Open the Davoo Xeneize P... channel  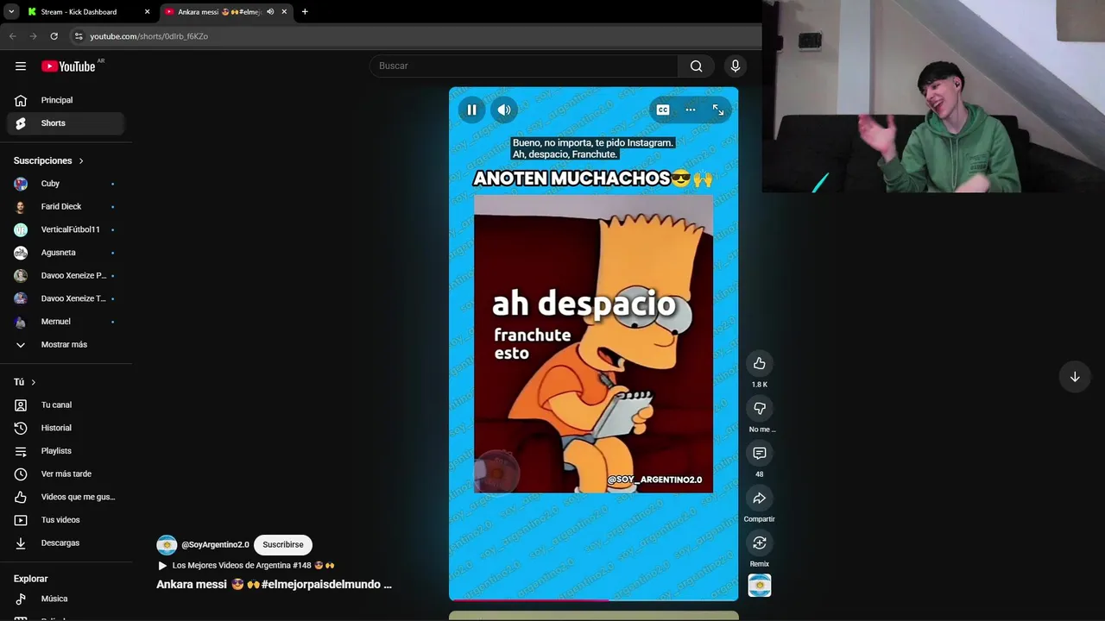click(66, 275)
